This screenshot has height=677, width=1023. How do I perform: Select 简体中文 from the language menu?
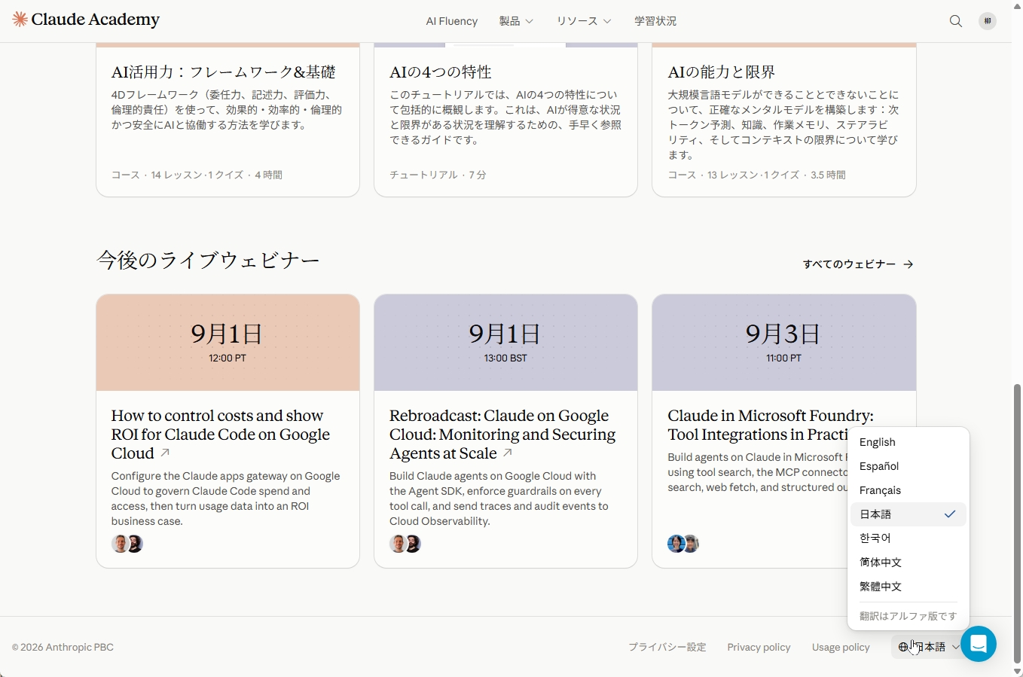pos(908,563)
